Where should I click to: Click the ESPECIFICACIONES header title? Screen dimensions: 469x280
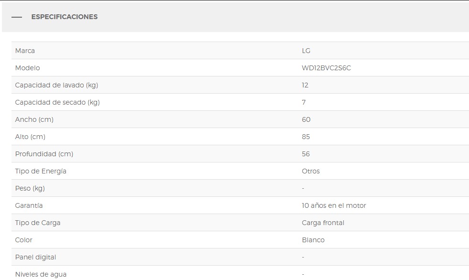(64, 17)
